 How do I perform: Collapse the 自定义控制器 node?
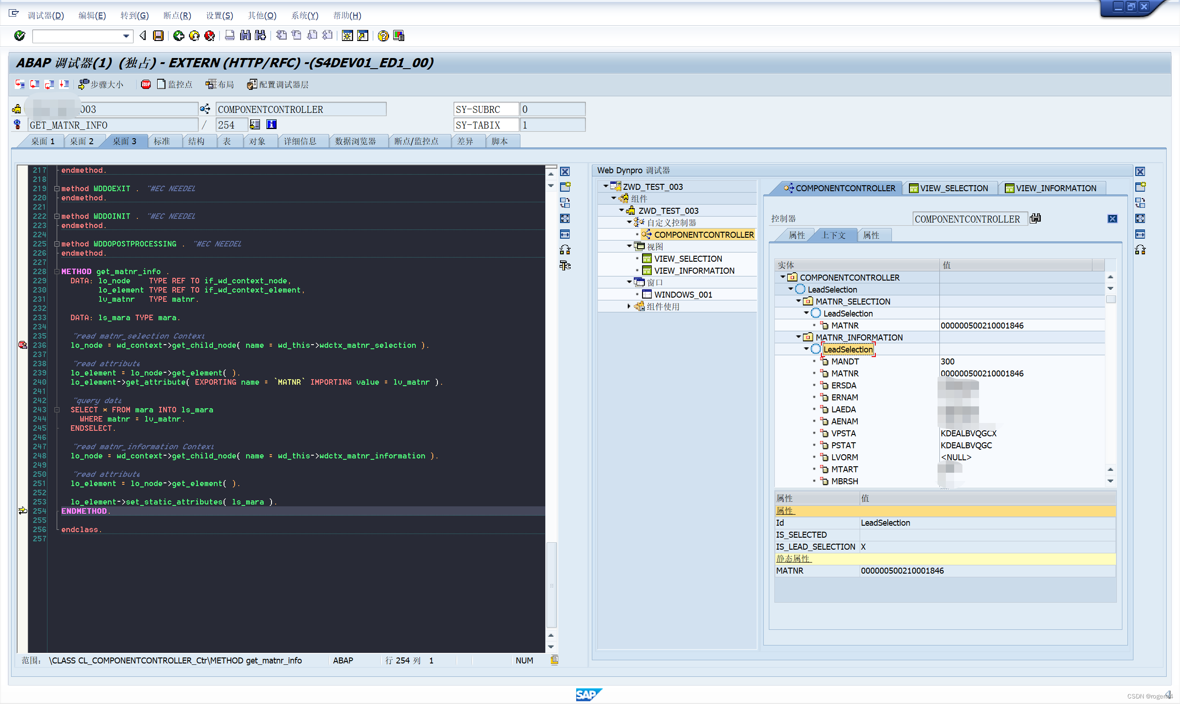(x=629, y=222)
